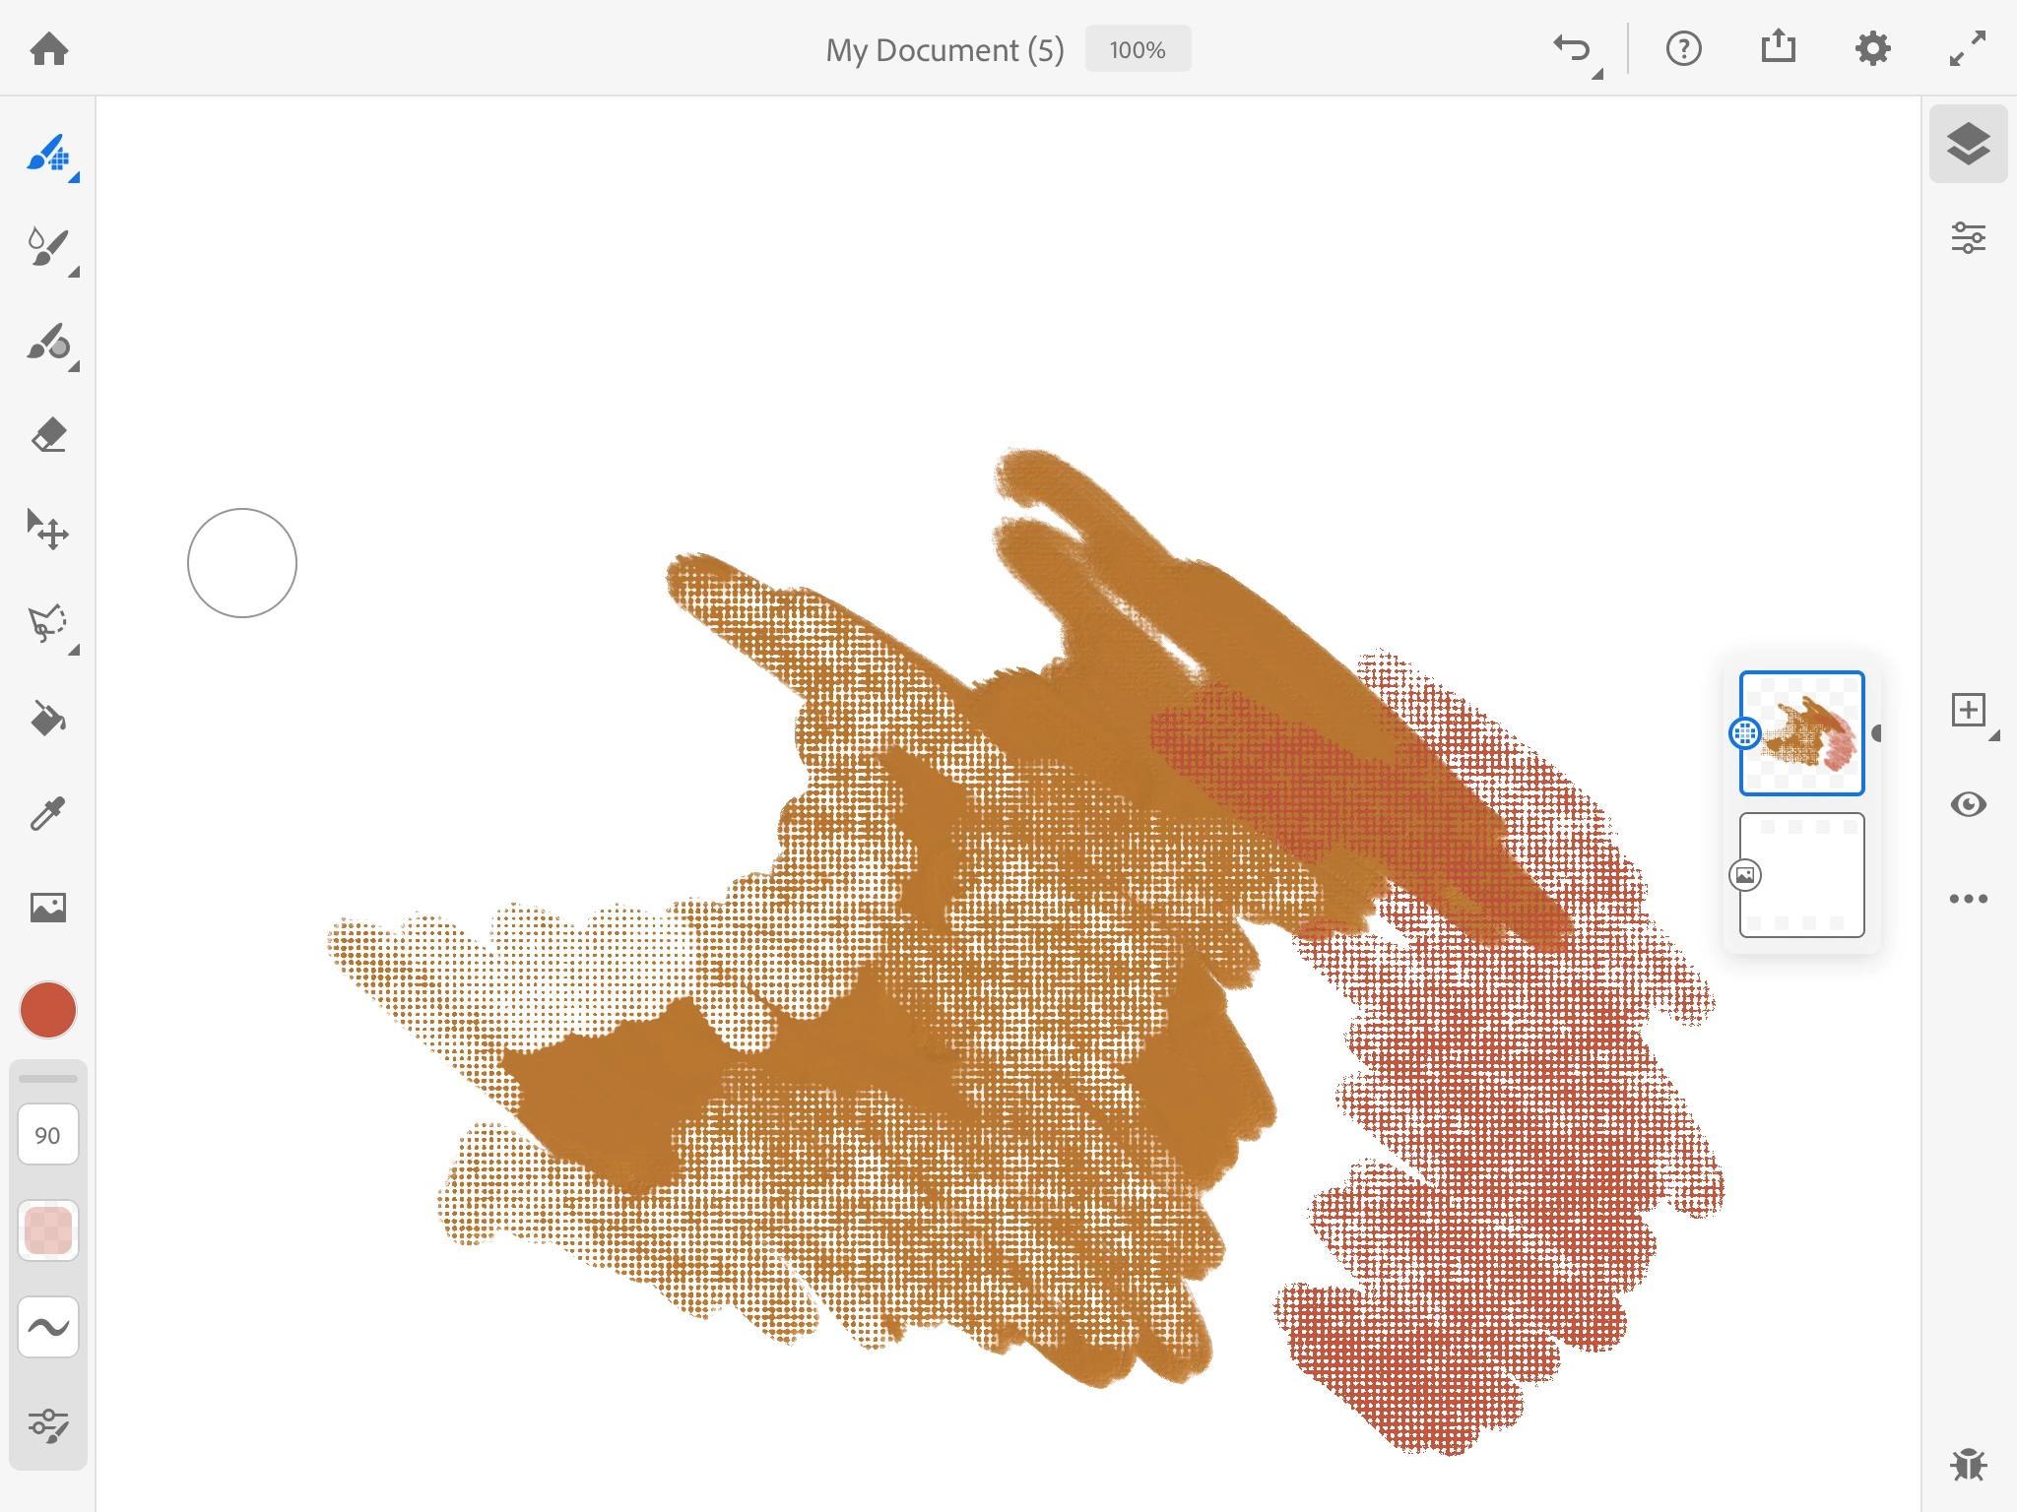Enter full screen mode
Viewport: 2017px width, 1512px height.
tap(1967, 48)
